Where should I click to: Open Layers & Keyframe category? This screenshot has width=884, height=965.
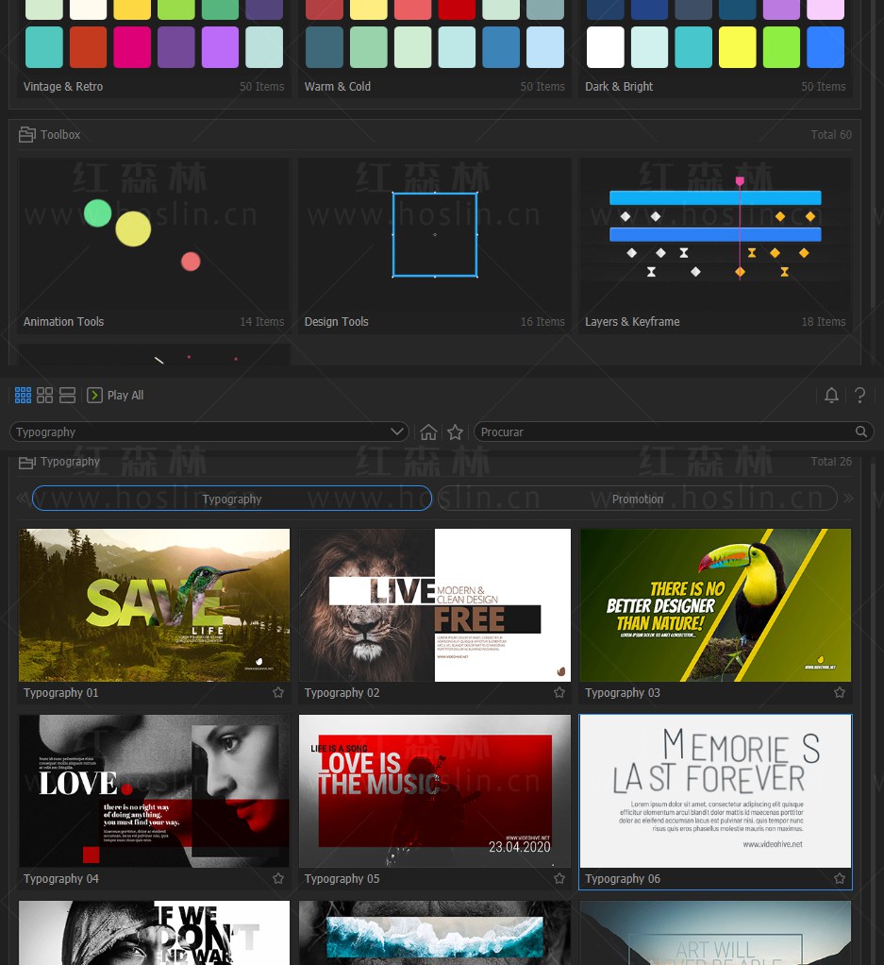(x=715, y=245)
